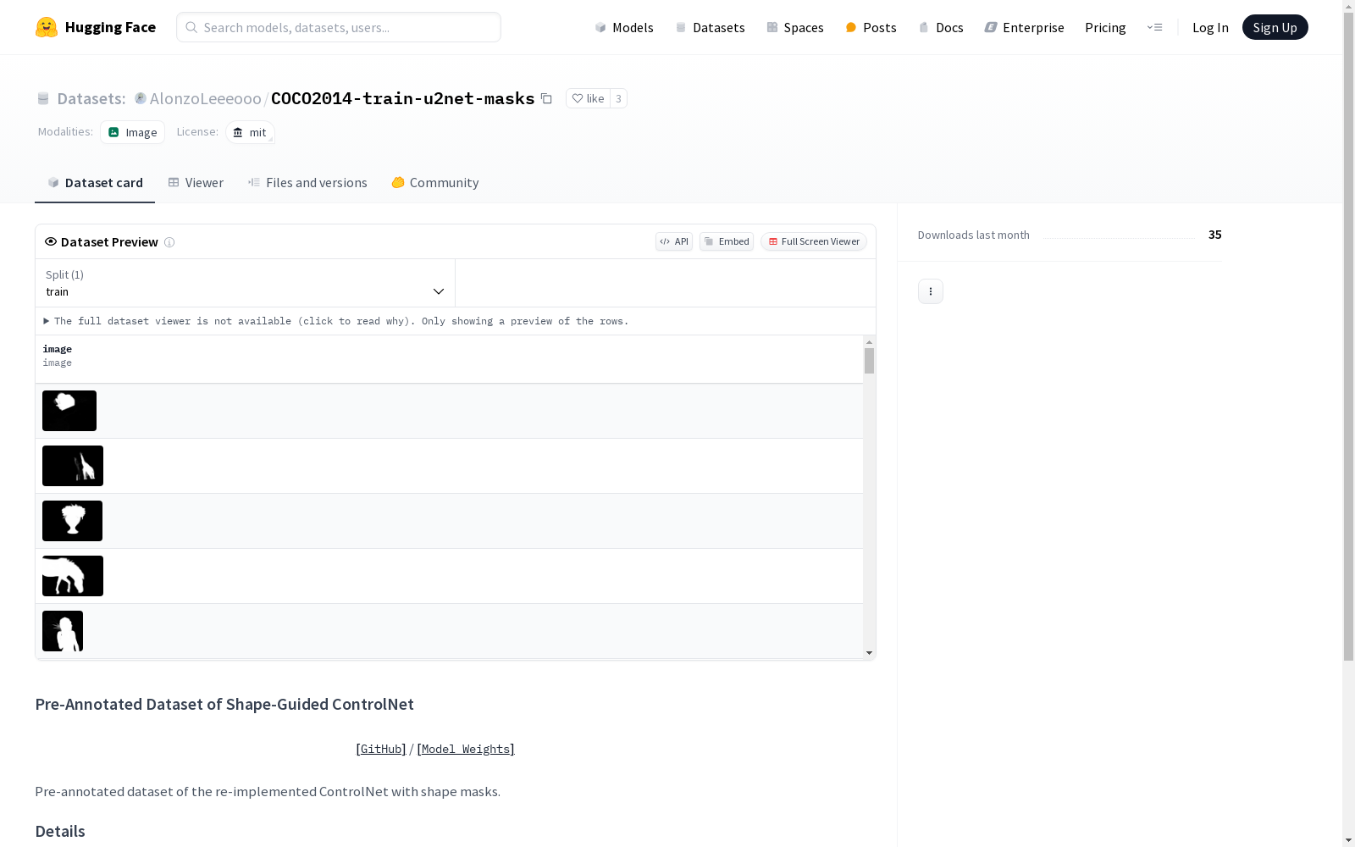This screenshot has height=847, width=1355.
Task: Open the three-dot downloads options menu
Action: pyautogui.click(x=931, y=291)
